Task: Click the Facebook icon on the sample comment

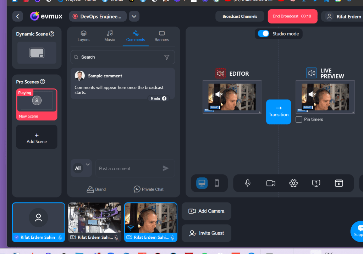Action: tap(164, 98)
